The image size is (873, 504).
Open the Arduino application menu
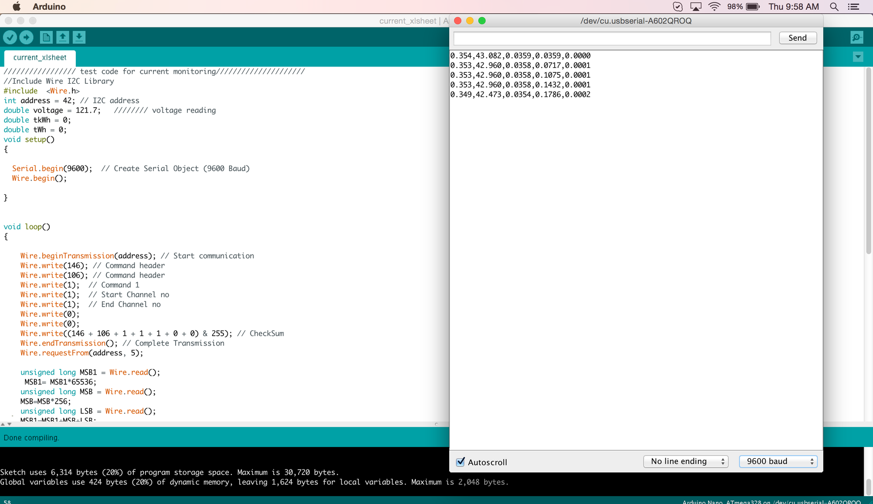tap(49, 6)
